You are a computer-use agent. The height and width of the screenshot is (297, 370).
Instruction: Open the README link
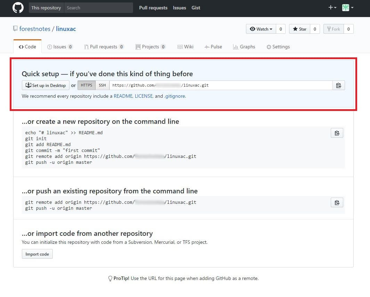point(123,96)
